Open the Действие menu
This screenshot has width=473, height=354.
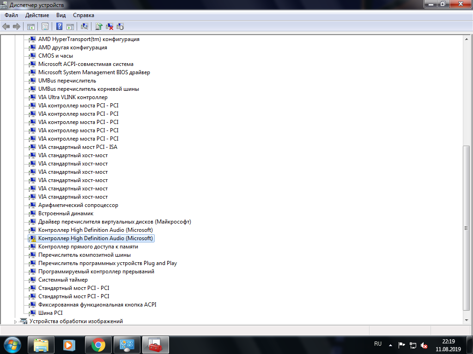37,15
